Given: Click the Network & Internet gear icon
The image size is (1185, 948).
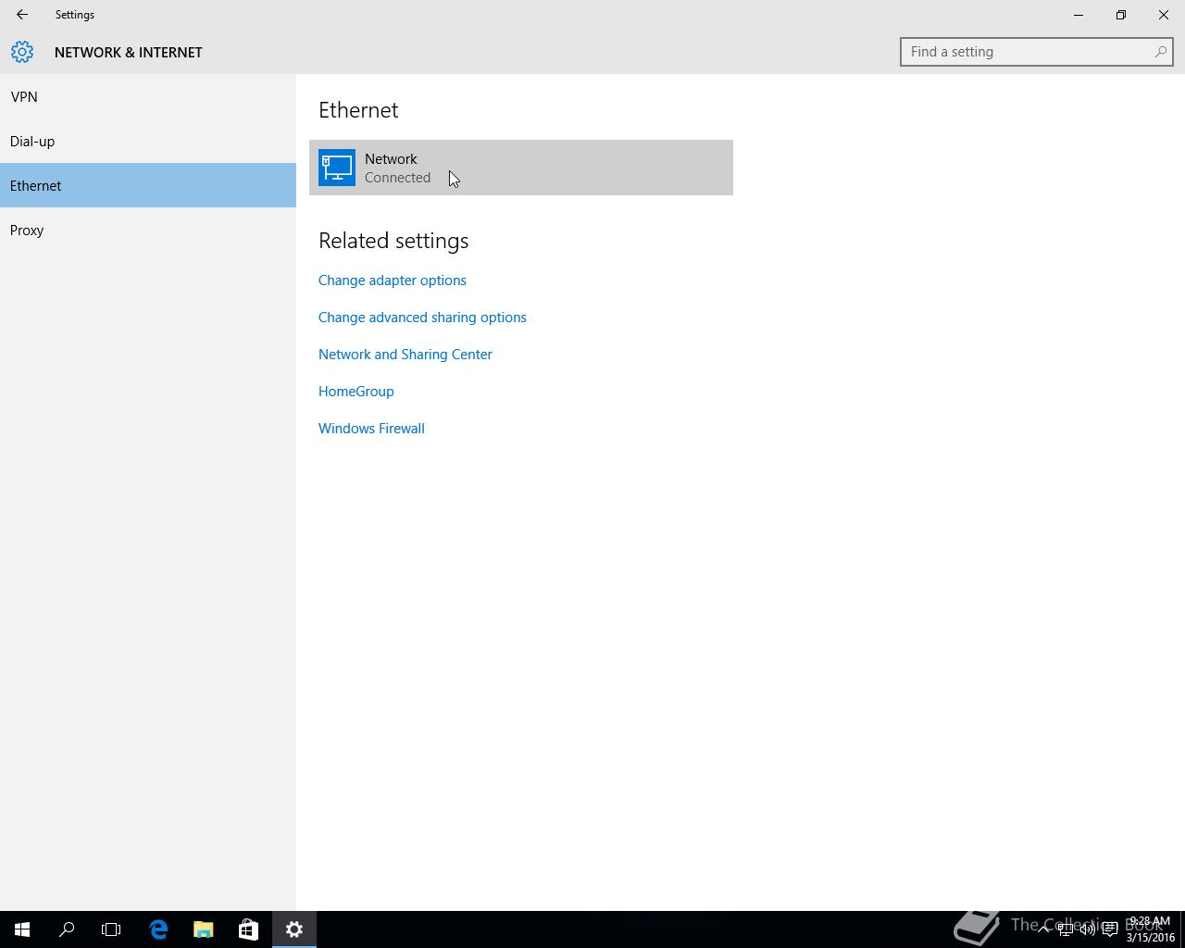Looking at the screenshot, I should point(22,52).
